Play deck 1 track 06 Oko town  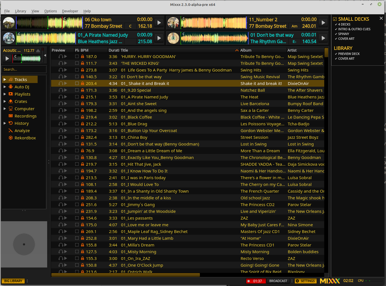point(159,23)
